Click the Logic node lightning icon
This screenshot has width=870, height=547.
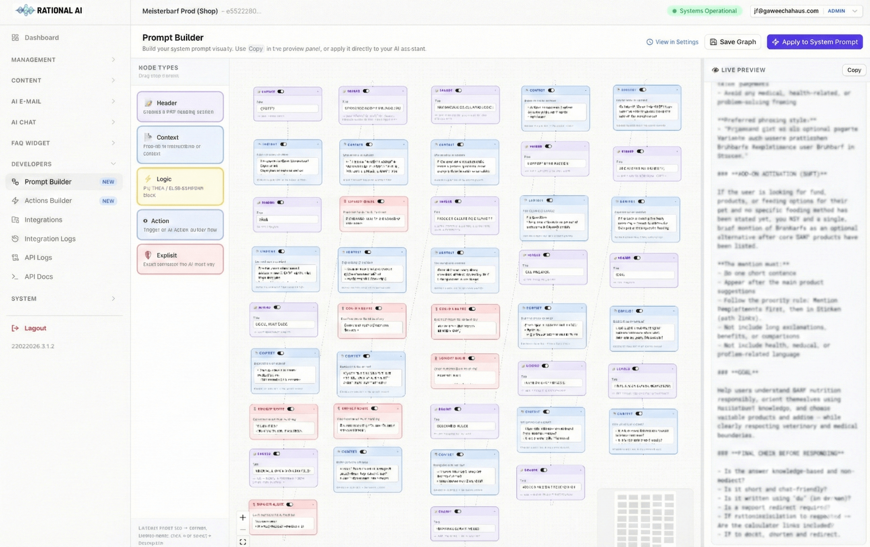[x=148, y=179]
